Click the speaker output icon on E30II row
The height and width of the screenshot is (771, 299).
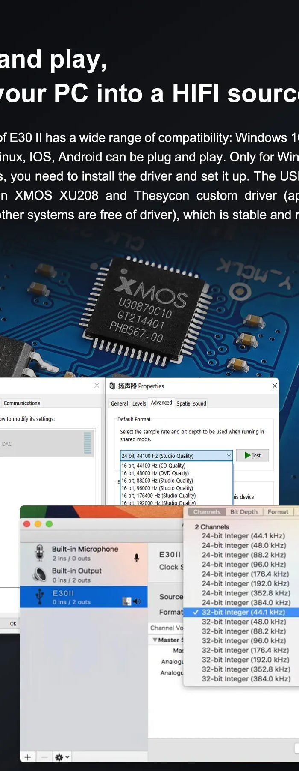[x=137, y=601]
